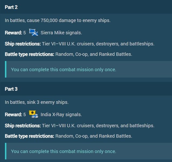This screenshot has height=162, width=172.
Task: Select the Part 3 section header
Action: [11, 89]
